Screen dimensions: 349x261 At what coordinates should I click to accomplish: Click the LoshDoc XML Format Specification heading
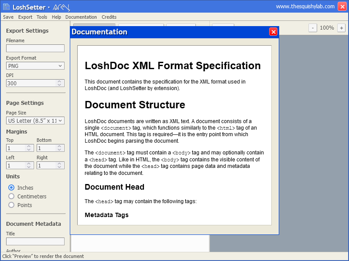pyautogui.click(x=173, y=66)
